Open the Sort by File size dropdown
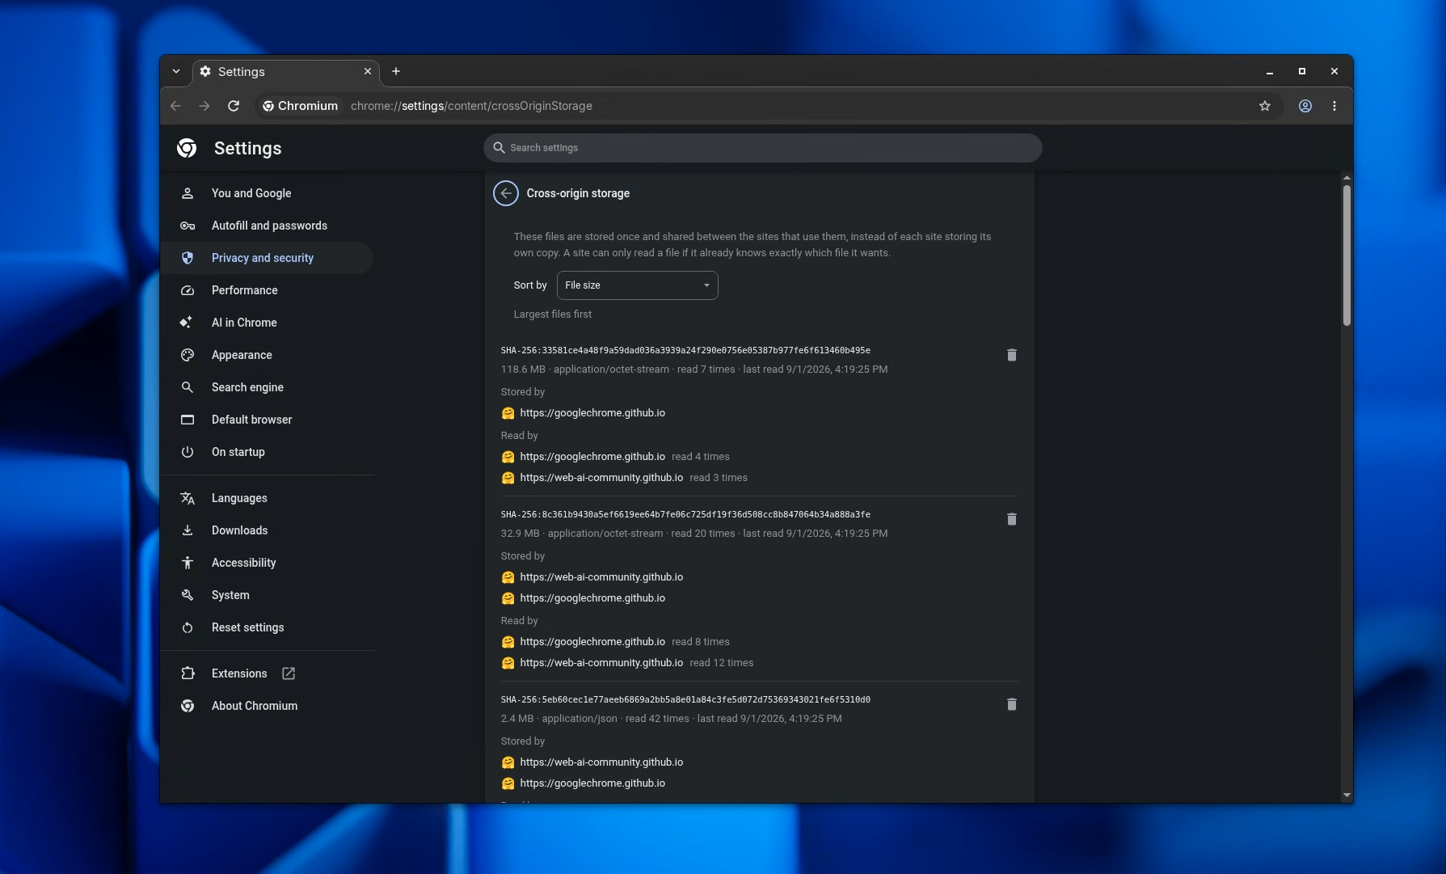Viewport: 1446px width, 874px height. pyautogui.click(x=637, y=285)
